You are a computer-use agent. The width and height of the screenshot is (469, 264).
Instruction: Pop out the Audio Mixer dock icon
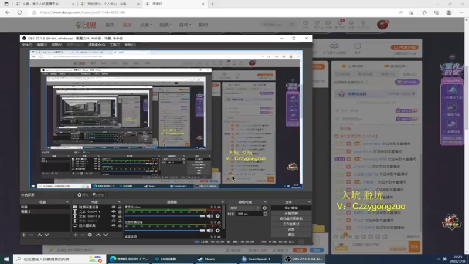(222, 202)
